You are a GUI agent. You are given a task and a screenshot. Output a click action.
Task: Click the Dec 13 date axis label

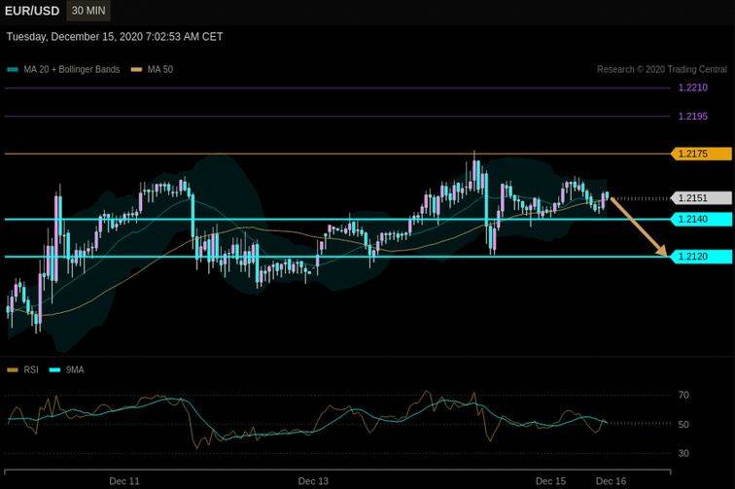[313, 481]
